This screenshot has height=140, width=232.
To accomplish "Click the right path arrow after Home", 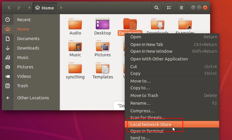I will (x=61, y=8).
